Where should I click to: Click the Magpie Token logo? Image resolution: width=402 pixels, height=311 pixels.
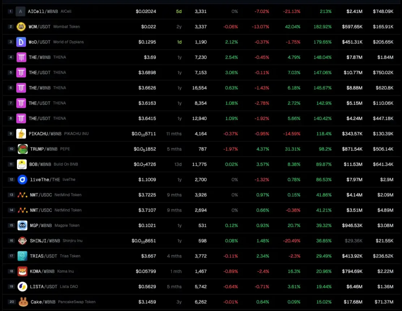(21, 225)
